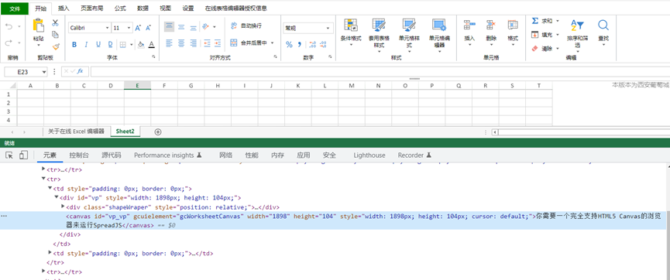Apply comma style number format
Screen dimensions: 670x280
tap(300, 44)
